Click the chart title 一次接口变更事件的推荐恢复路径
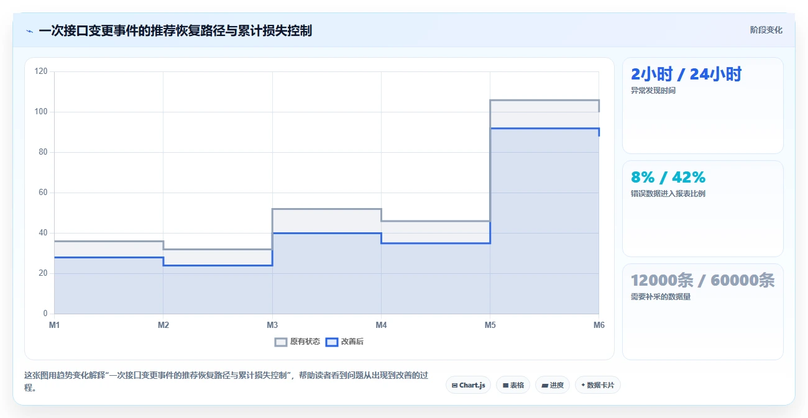This screenshot has width=808, height=418. pos(175,30)
